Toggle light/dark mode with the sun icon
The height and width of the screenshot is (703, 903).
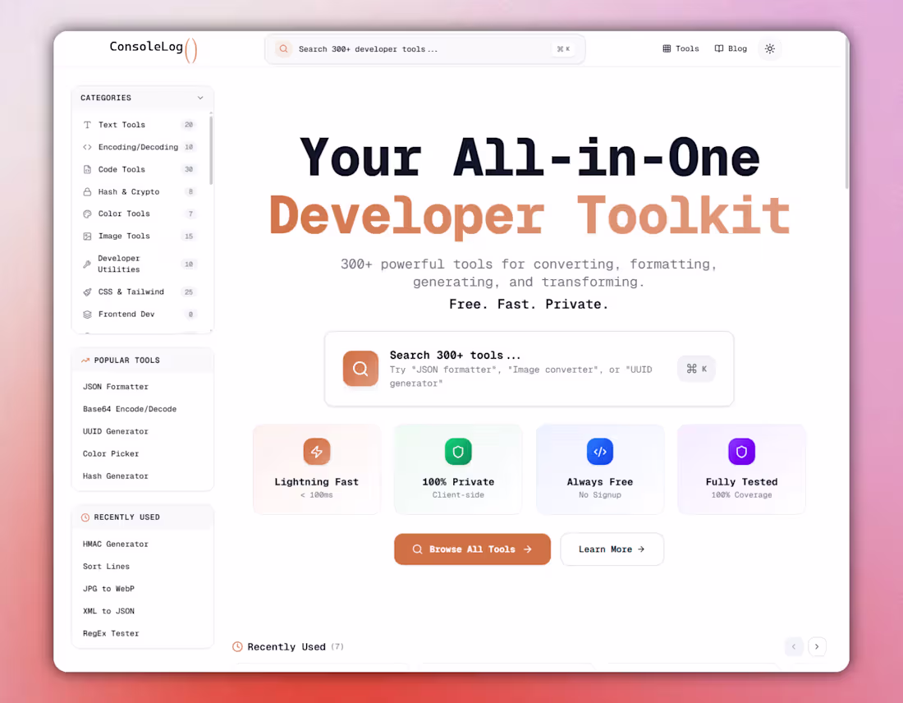click(769, 48)
